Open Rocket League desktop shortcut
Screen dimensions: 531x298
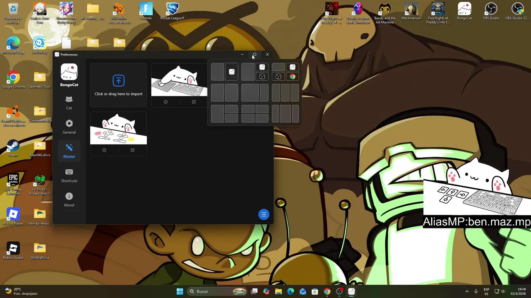[172, 12]
